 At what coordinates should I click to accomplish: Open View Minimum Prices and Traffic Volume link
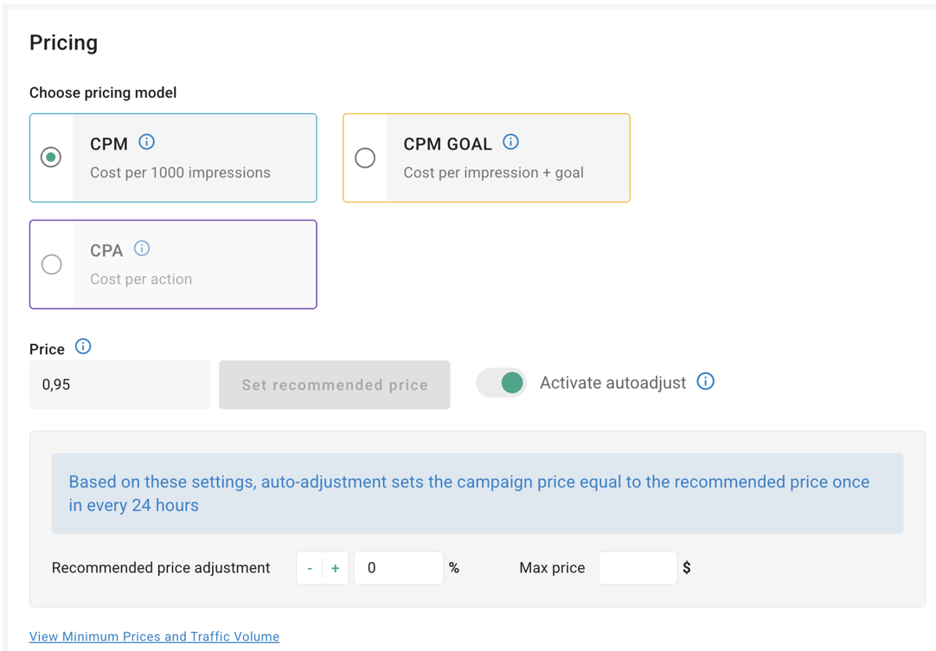(x=154, y=636)
